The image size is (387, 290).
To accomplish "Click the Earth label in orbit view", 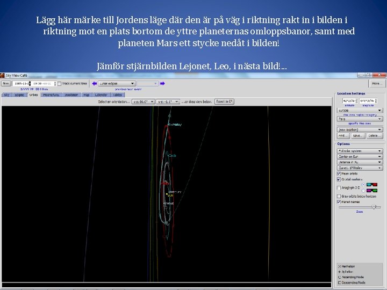I will coord(173,156).
